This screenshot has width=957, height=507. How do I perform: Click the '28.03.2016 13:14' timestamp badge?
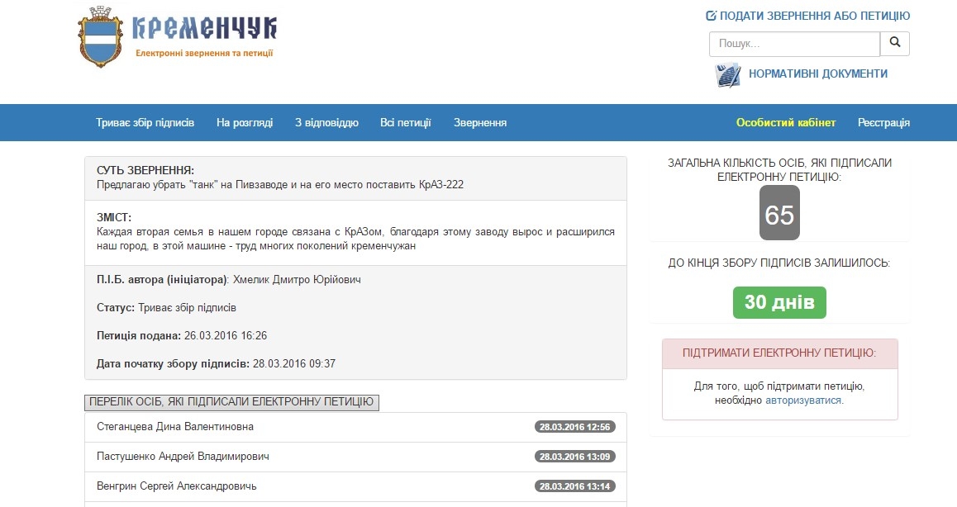tap(574, 486)
